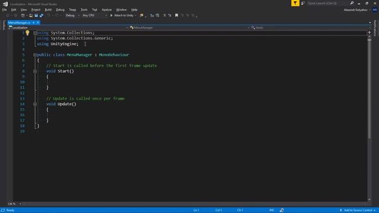Click the vertical editor scrollbar thumb
The height and width of the screenshot is (213, 379).
[x=369, y=89]
